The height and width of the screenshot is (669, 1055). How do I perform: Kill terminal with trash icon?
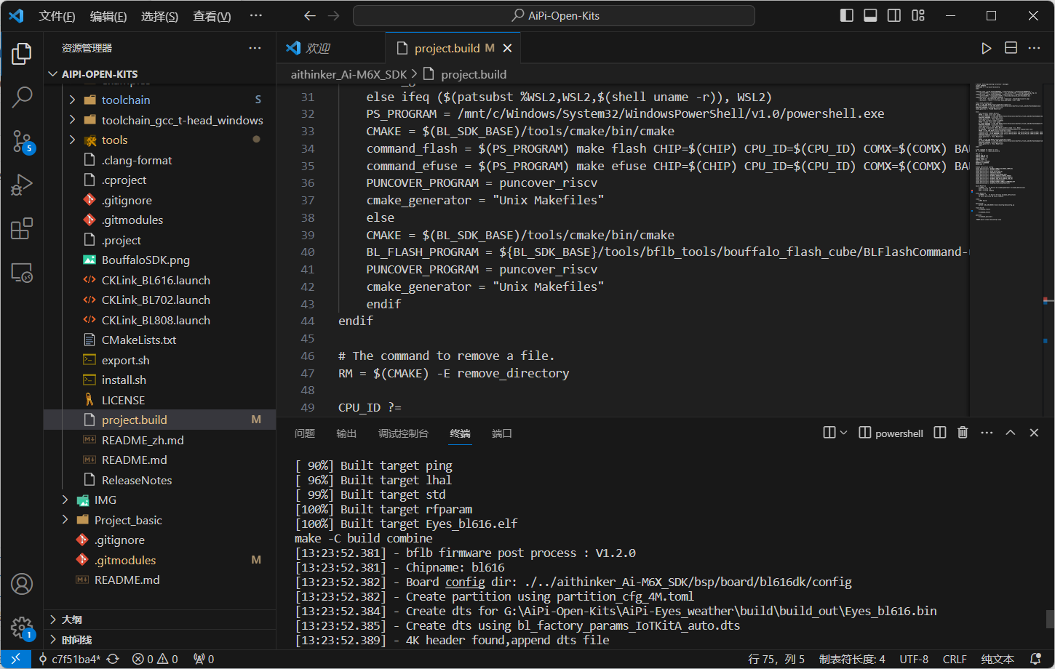[963, 433]
